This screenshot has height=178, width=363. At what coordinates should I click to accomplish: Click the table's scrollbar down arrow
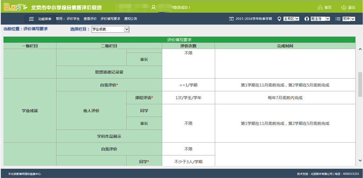pos(360,160)
